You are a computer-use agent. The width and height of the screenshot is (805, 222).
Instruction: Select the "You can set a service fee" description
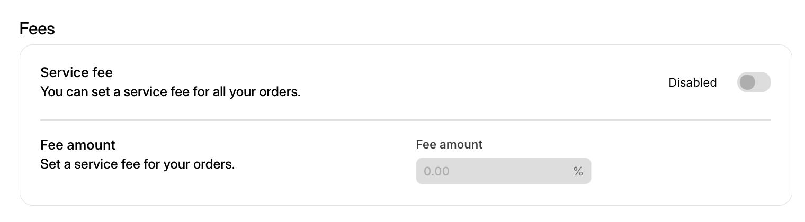click(x=170, y=92)
